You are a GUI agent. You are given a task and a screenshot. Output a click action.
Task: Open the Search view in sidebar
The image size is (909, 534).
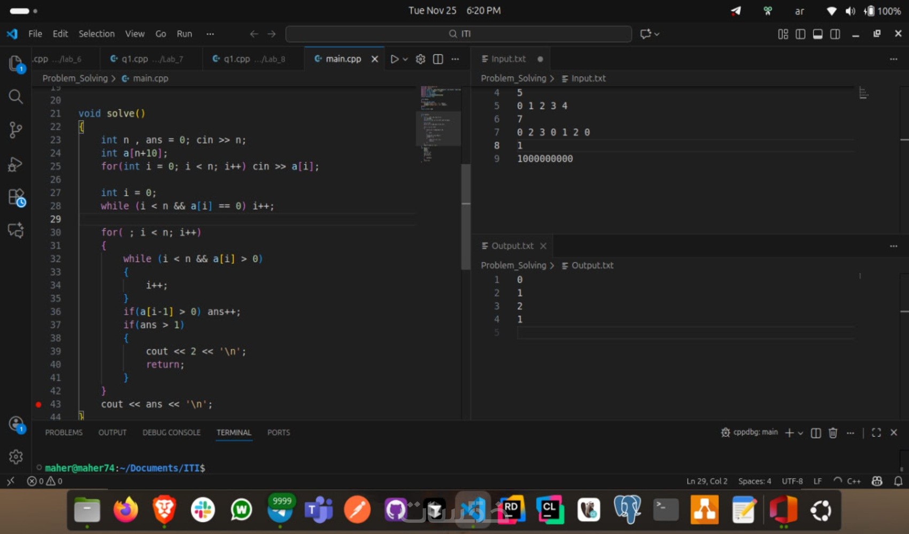point(16,97)
